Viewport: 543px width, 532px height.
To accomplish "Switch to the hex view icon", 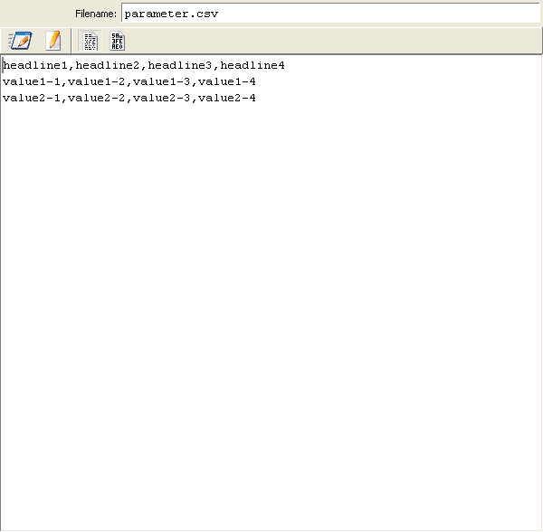I will 118,40.
